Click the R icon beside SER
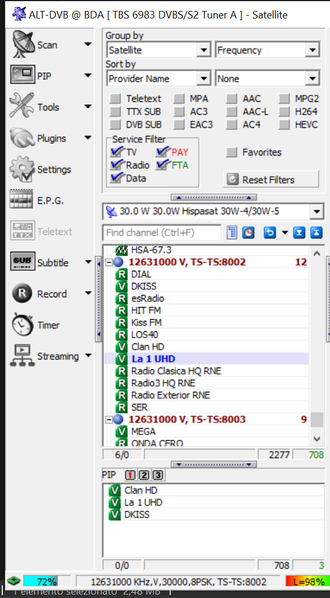Viewport: 330px width, 598px height. coord(121,407)
